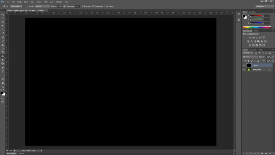Image resolution: width=275 pixels, height=155 pixels.
Task: Toggle lock position
Action: coord(255,61)
